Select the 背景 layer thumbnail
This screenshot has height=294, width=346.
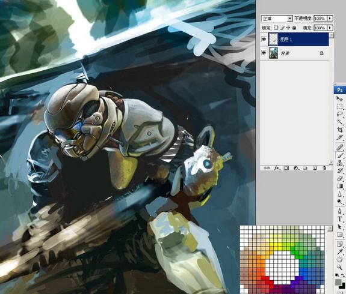(273, 53)
